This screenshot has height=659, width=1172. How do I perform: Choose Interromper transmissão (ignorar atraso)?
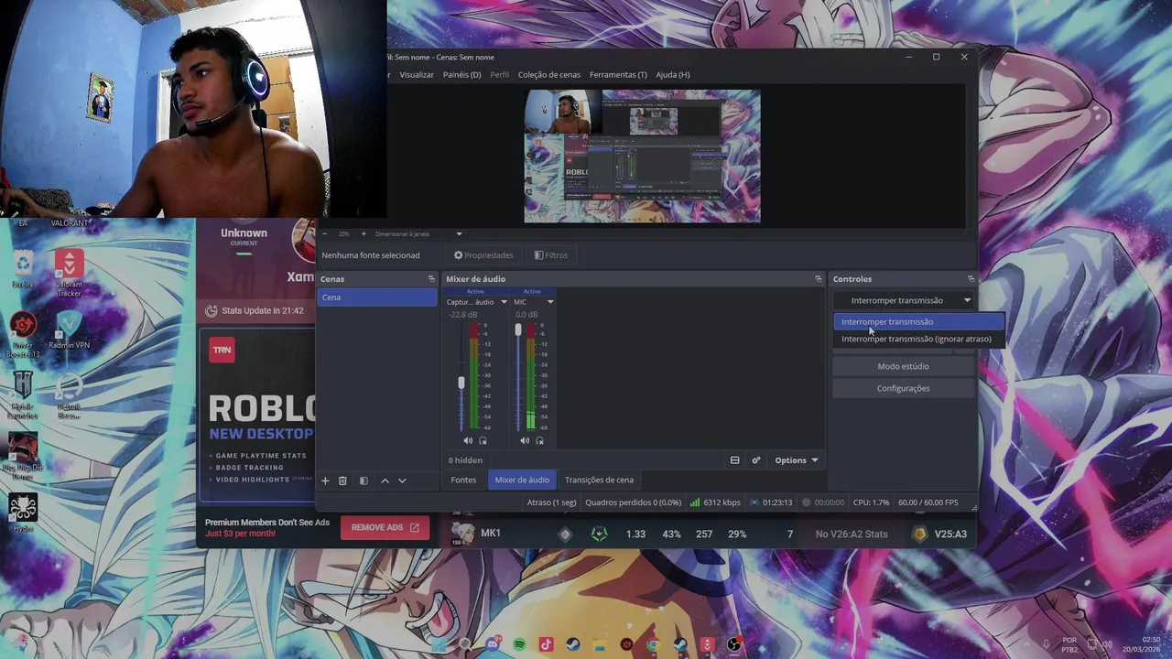point(919,339)
